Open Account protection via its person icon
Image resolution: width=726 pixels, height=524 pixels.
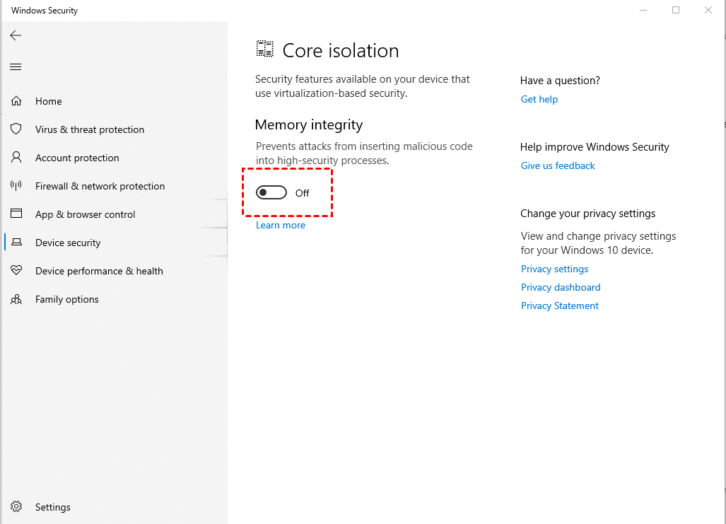(16, 158)
